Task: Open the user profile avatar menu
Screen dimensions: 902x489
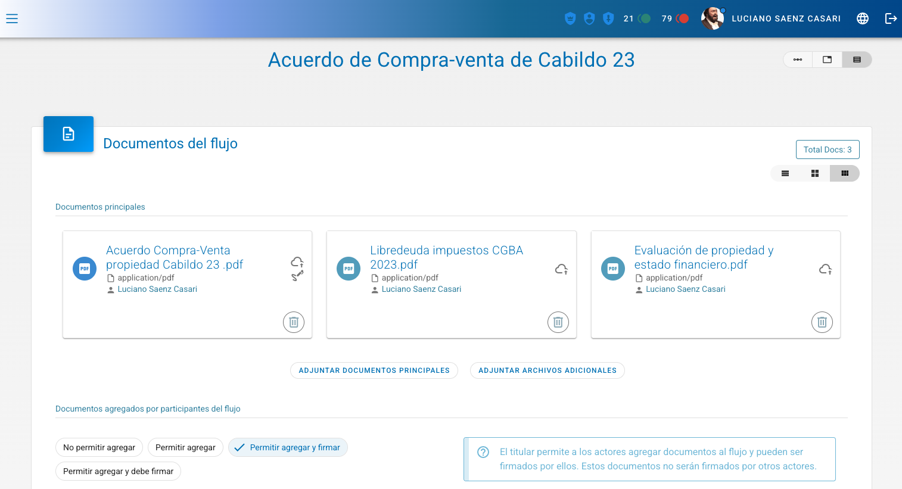Action: (x=712, y=18)
